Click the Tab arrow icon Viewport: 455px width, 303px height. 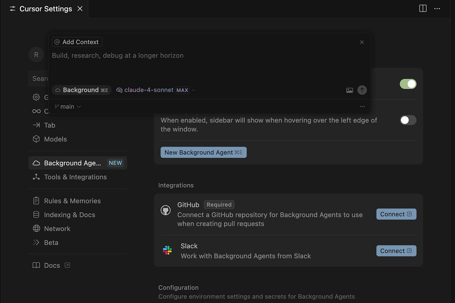(36, 125)
